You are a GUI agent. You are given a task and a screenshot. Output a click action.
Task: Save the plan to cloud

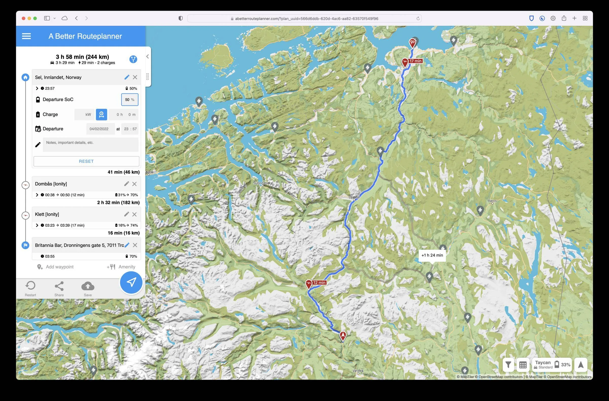88,289
